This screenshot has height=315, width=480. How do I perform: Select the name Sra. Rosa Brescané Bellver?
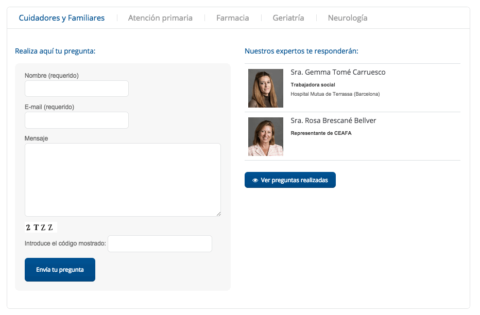pyautogui.click(x=333, y=121)
